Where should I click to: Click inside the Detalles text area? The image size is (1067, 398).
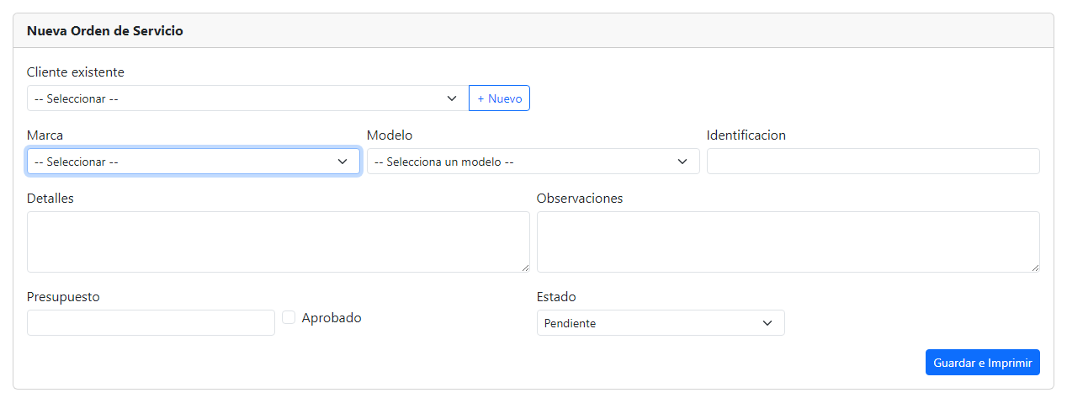tap(278, 241)
